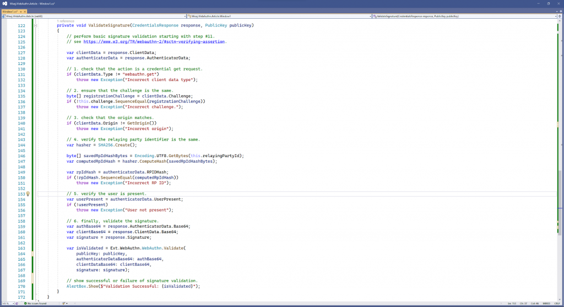Screen dimensions: 564x307
Task: Click the CredentialsResponse type on line 122
Action: (155, 25)
